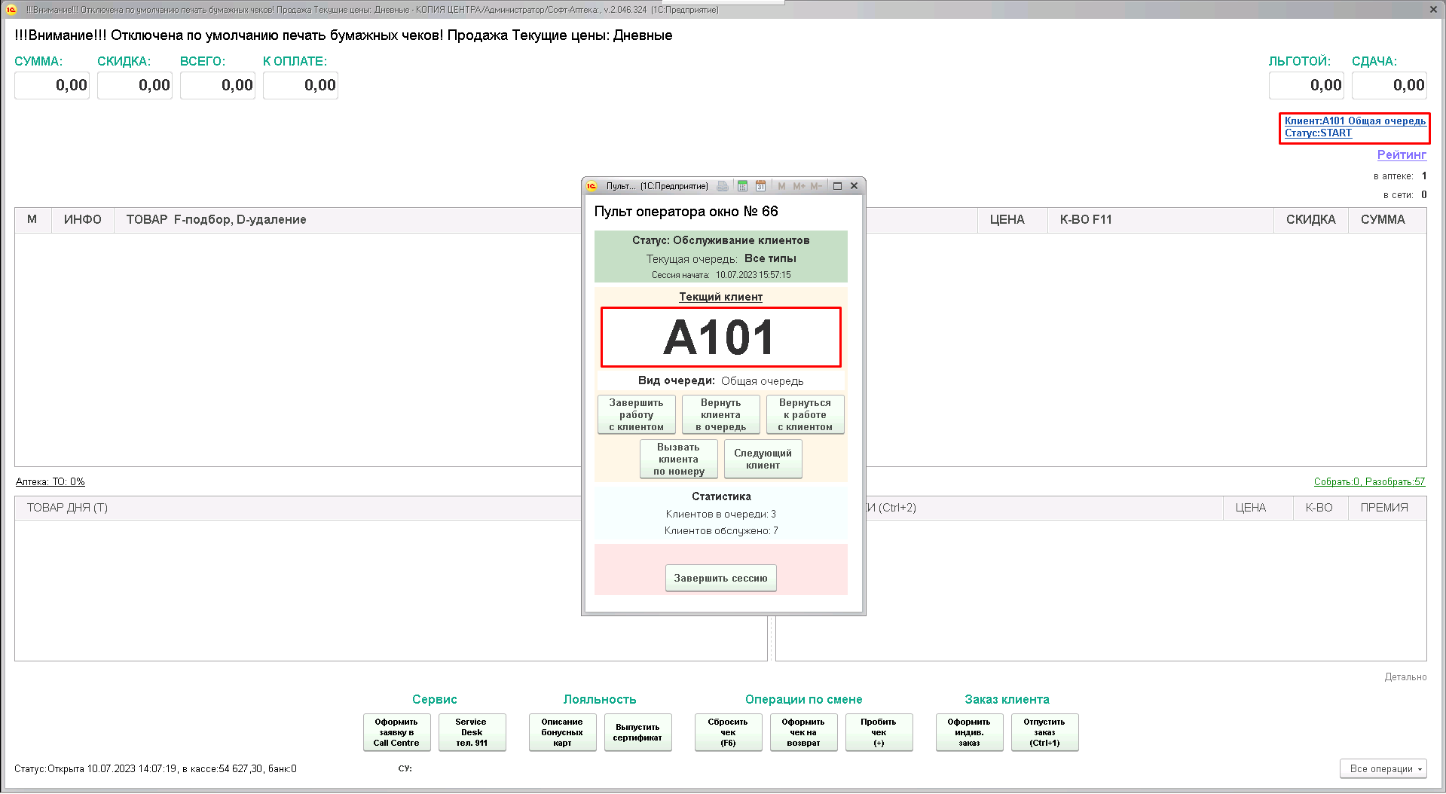1446x794 pixels.
Task: Click the M+ memory add icon
Action: click(x=799, y=186)
